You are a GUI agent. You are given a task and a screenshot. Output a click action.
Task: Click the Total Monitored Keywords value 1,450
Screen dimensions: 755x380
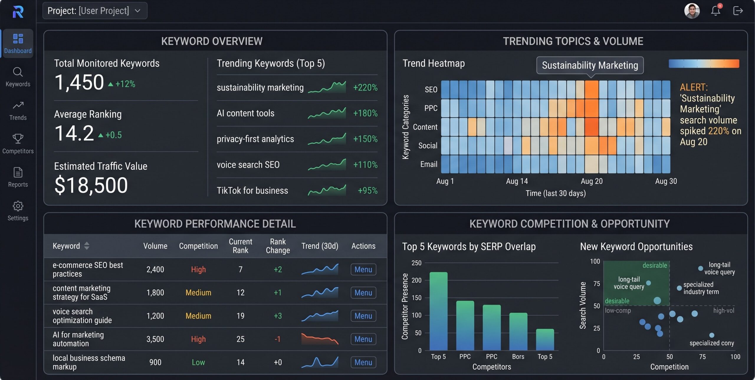[x=79, y=82]
